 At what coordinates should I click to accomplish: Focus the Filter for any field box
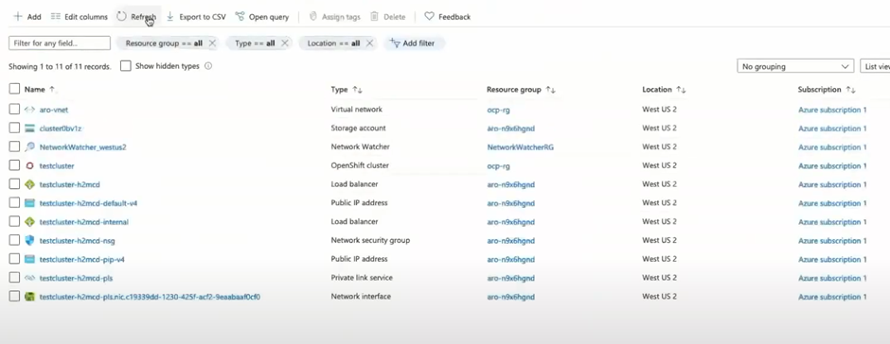click(x=60, y=43)
